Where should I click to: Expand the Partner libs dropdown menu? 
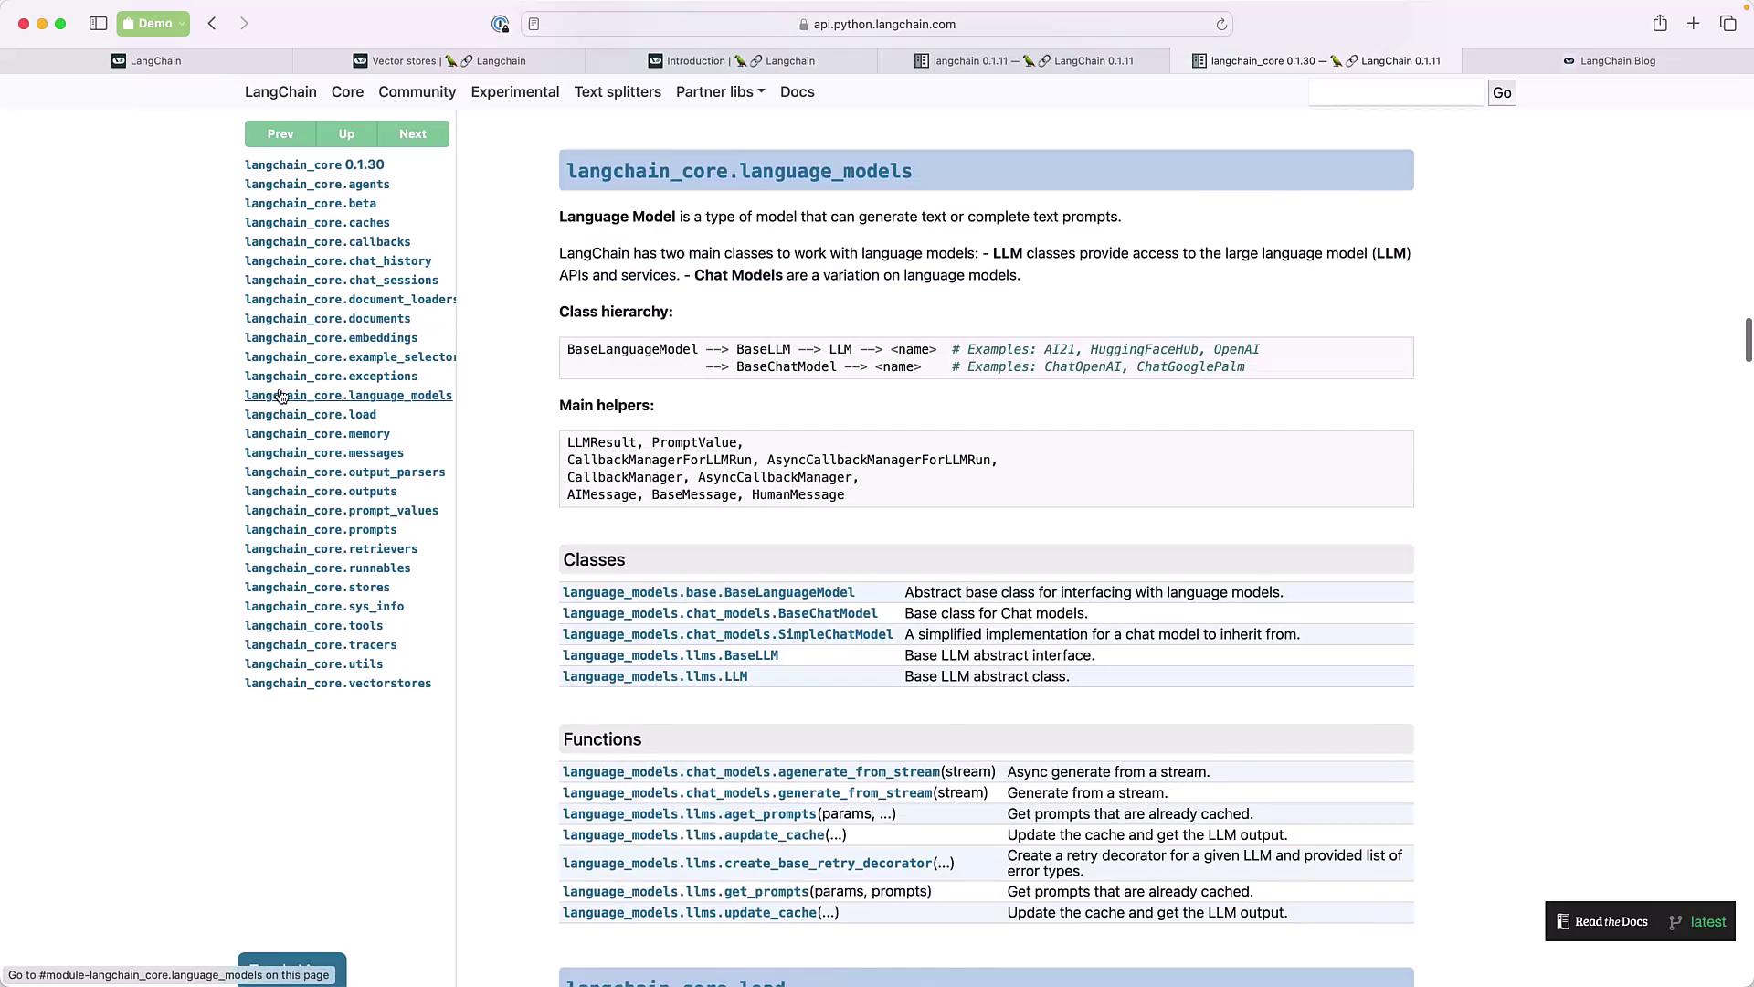tap(720, 92)
